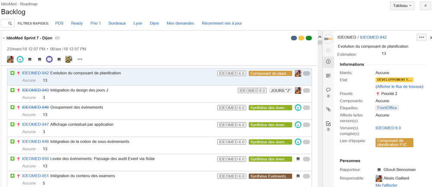This screenshot has width=432, height=187.
Task: Collapse the header with the double chevron button
Action: pos(425,6)
